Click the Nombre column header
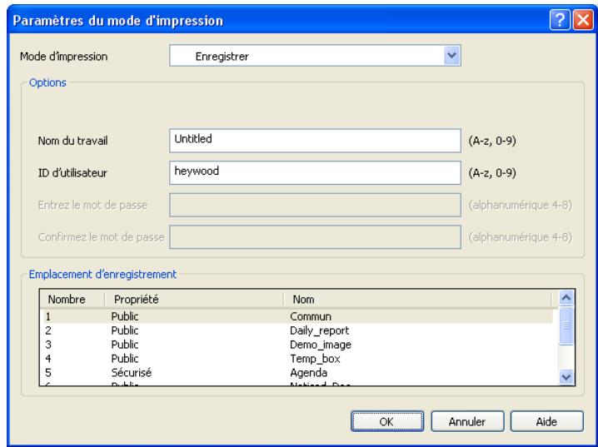Screen dimensions: 598x447 (x=72, y=300)
